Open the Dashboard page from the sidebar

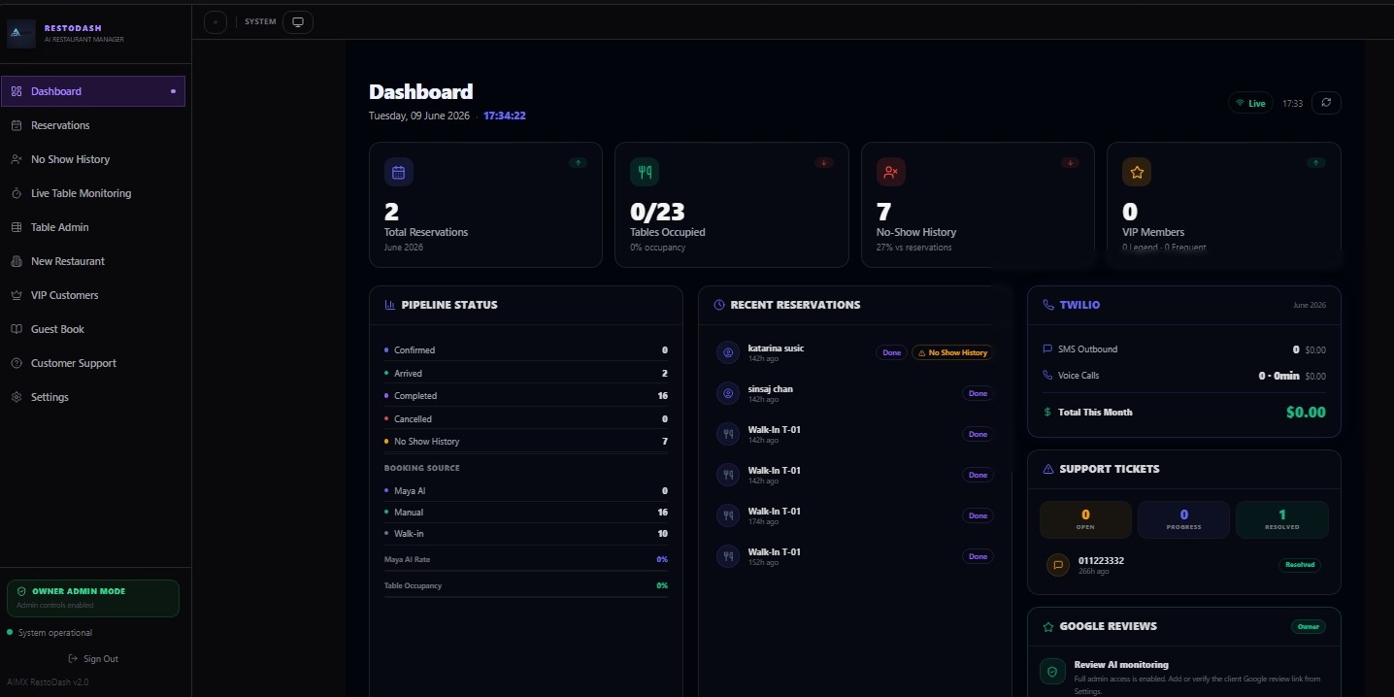pyautogui.click(x=93, y=91)
